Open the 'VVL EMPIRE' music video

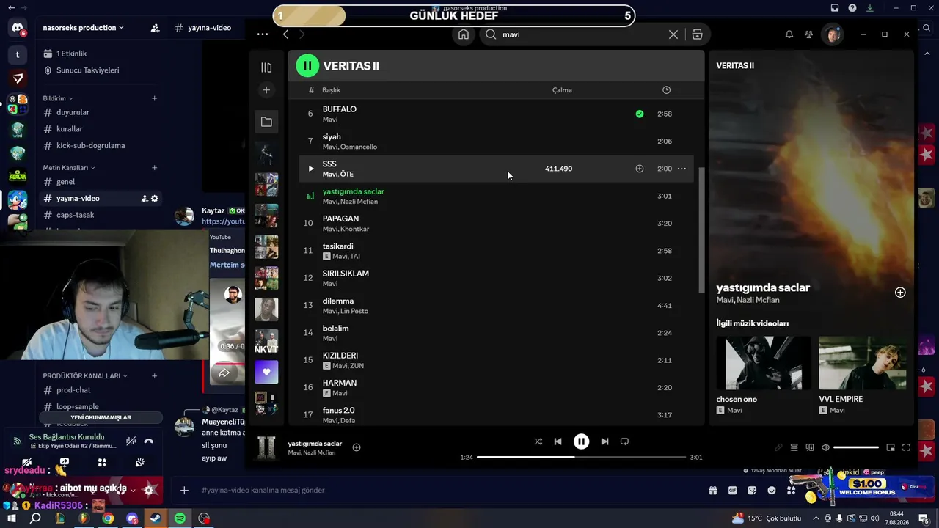[863, 363]
